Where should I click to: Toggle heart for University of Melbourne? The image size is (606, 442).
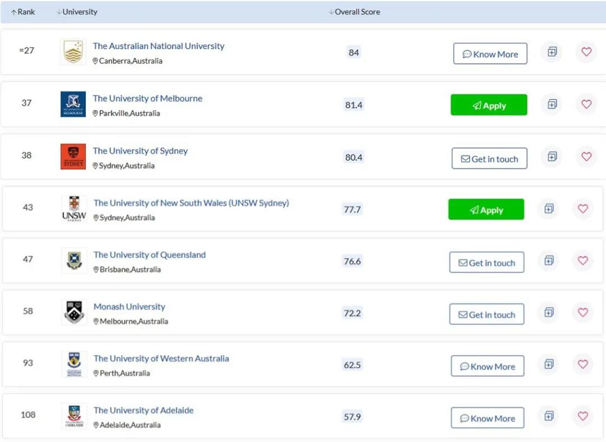coord(586,104)
